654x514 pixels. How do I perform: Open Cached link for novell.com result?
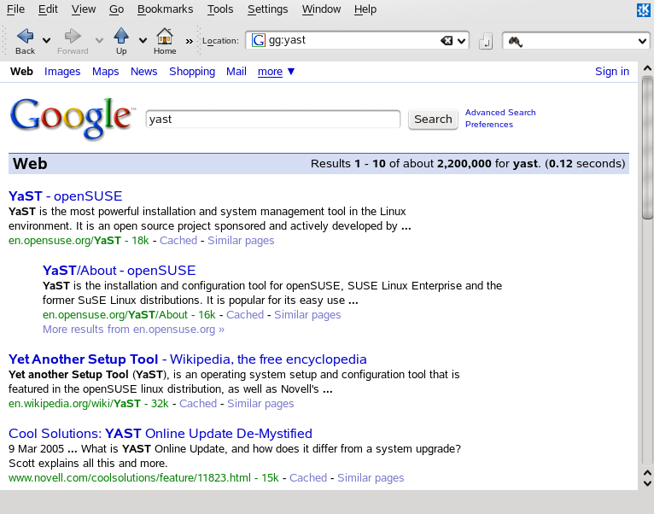coord(308,477)
